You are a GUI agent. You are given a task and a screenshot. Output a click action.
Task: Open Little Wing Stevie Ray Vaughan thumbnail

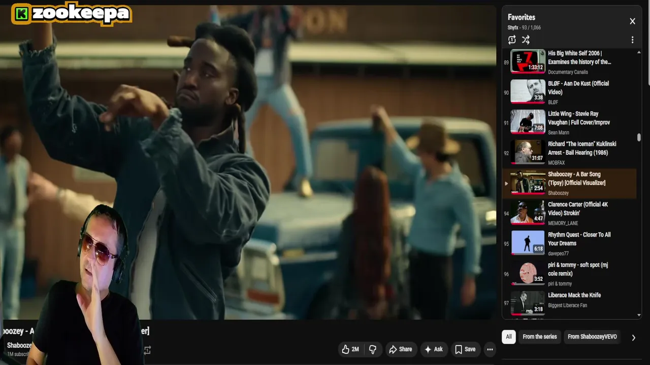(x=528, y=122)
